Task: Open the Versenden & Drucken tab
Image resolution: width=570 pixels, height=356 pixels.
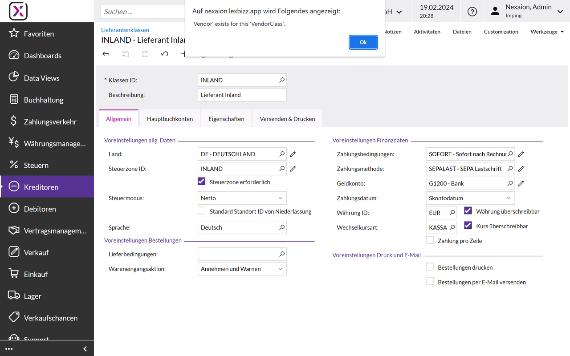Action: [x=287, y=119]
